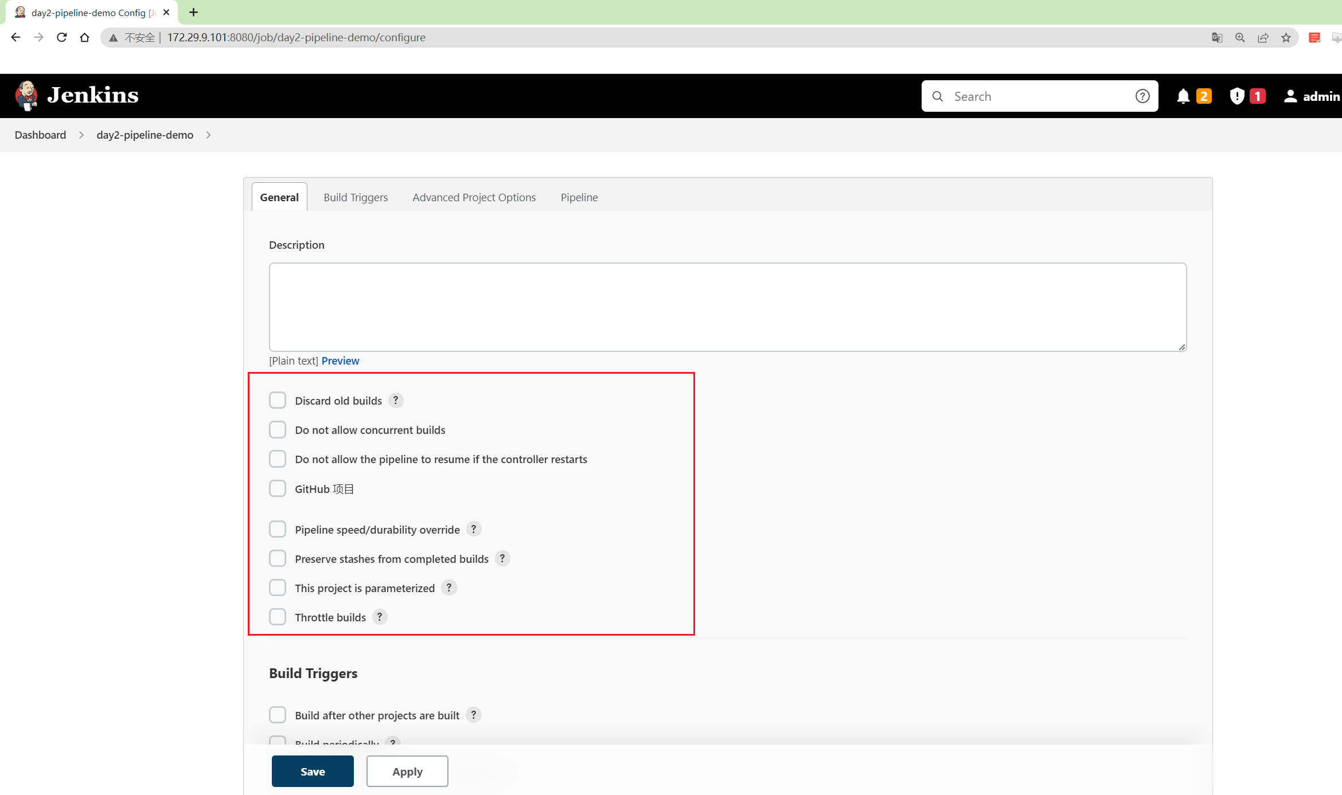Click the notifications bell icon

[x=1185, y=96]
